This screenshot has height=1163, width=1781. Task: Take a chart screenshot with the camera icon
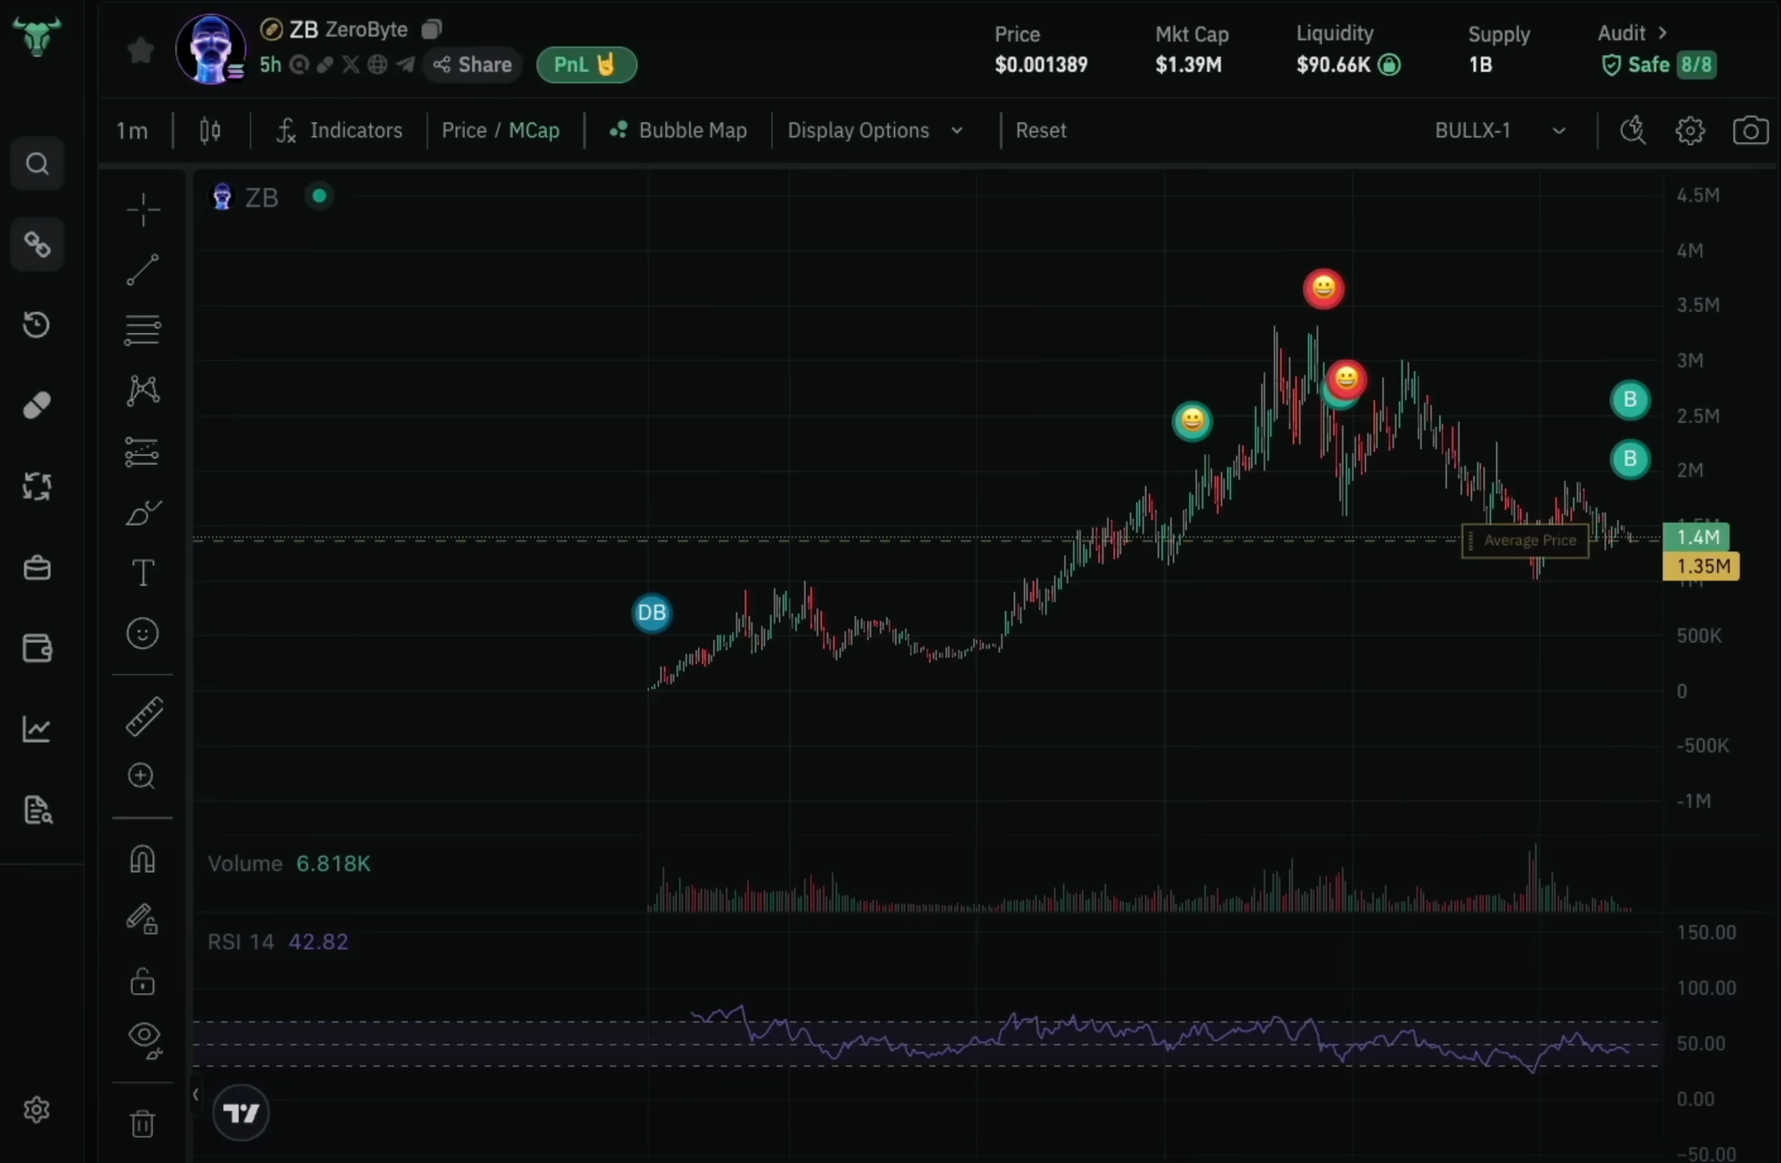tap(1749, 130)
